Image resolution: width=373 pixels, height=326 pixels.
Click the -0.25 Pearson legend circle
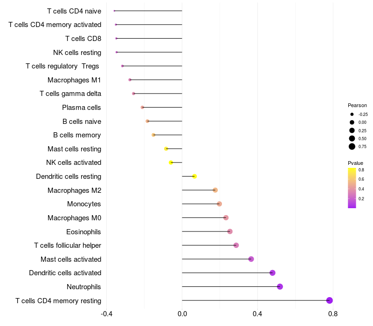click(x=352, y=114)
